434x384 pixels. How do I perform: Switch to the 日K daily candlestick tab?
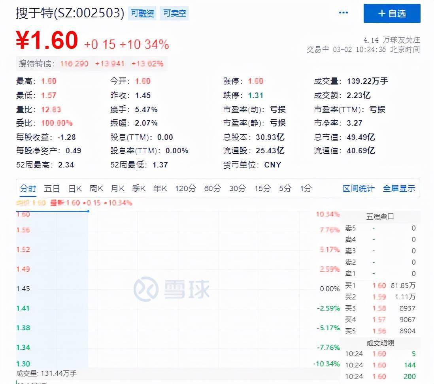[74, 188]
